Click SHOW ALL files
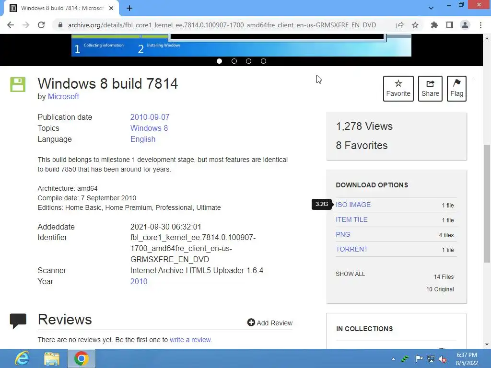491x368 pixels. coord(351,274)
